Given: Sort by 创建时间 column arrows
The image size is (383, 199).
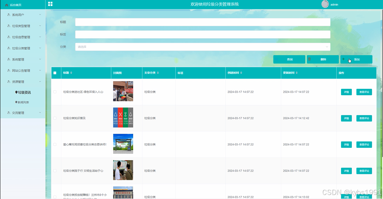Looking at the screenshot, I should [241, 73].
